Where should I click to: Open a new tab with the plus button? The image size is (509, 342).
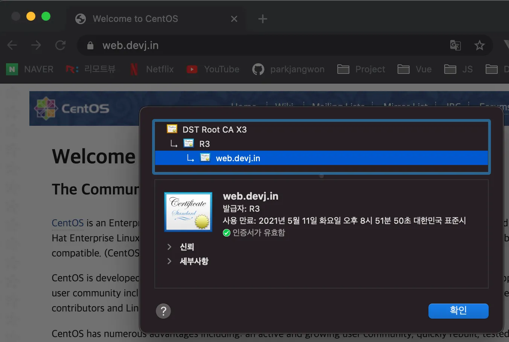263,19
